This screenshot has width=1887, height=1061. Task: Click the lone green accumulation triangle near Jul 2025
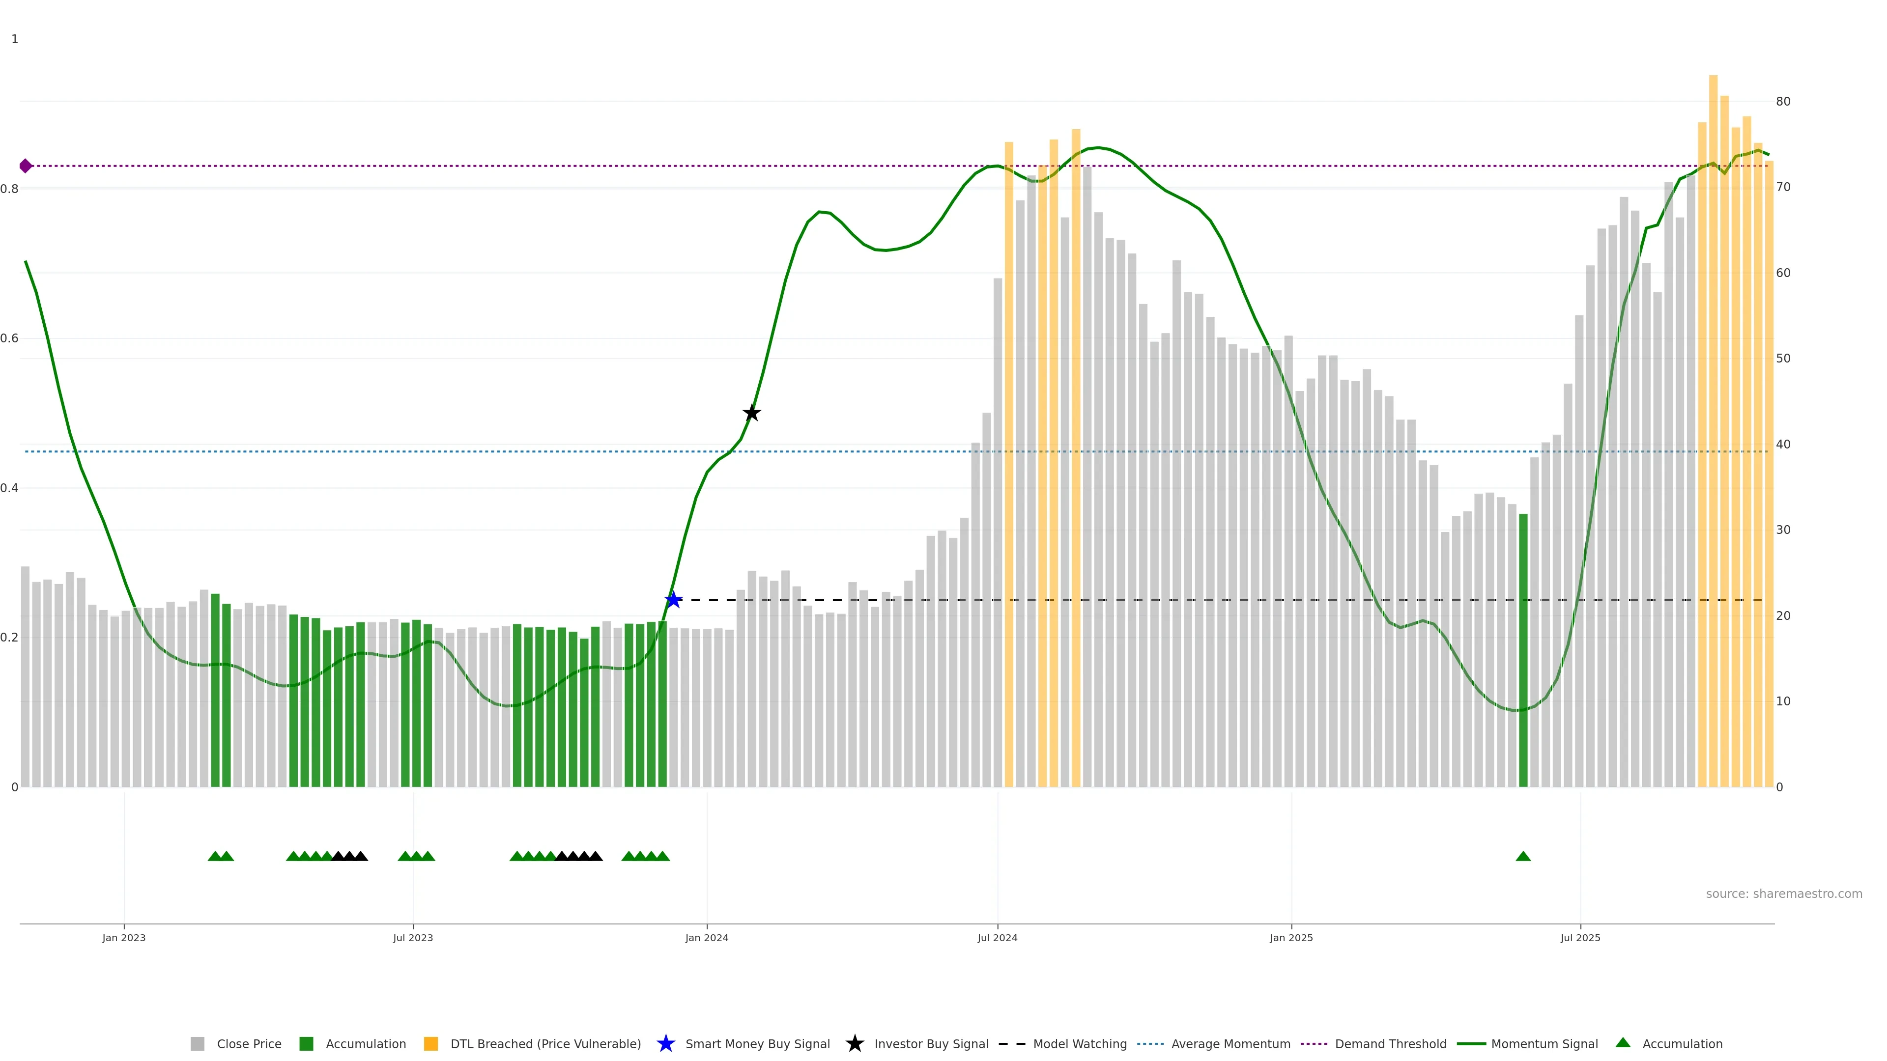pyautogui.click(x=1523, y=857)
